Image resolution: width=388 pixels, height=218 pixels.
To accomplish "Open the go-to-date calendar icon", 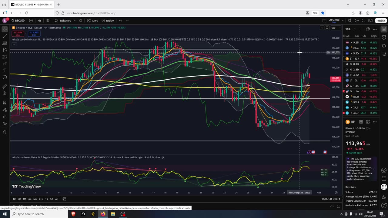I will pos(64,199).
